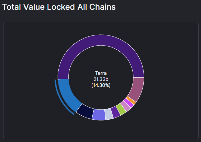Click the Total Value Locked All Chains title
The height and width of the screenshot is (142, 201).
point(59,7)
